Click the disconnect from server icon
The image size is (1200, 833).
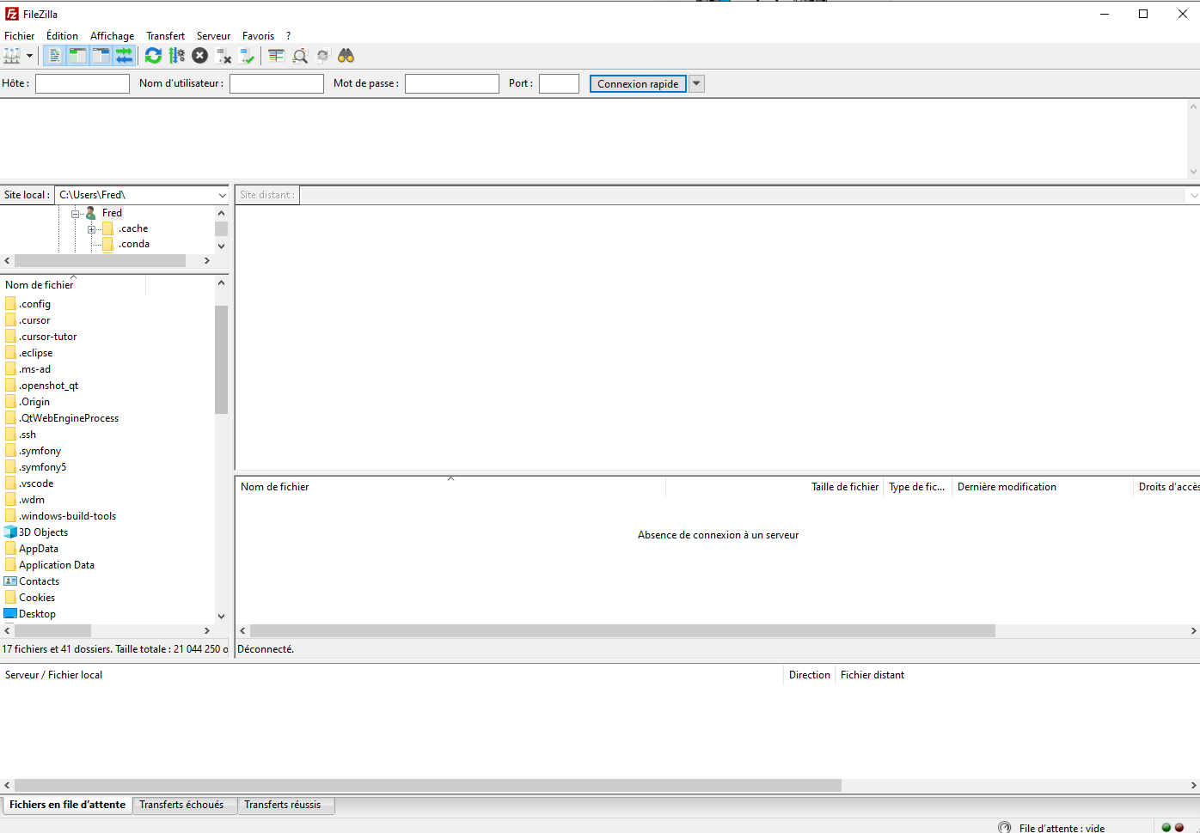[223, 56]
